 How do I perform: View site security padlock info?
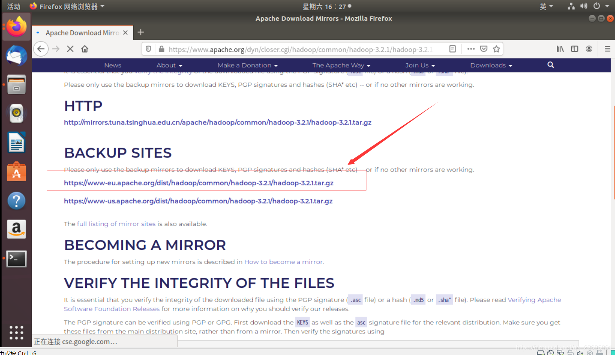pyautogui.click(x=161, y=49)
